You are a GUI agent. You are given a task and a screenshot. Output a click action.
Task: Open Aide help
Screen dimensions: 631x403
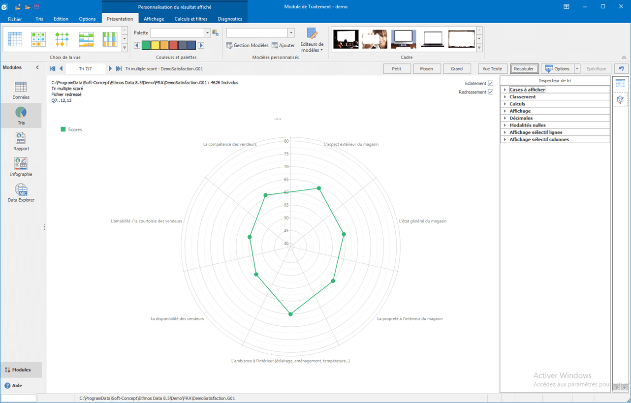[14, 386]
